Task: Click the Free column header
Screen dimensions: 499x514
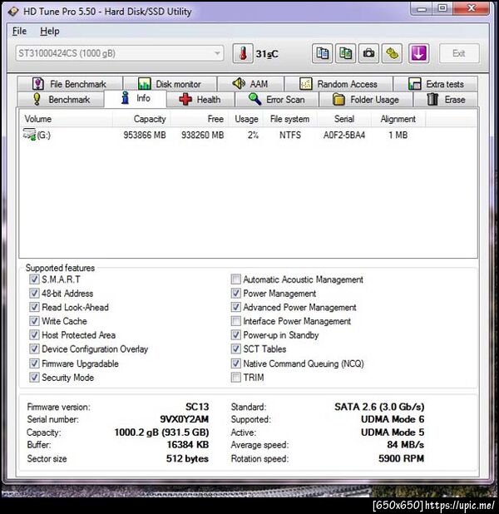Action: pos(200,119)
